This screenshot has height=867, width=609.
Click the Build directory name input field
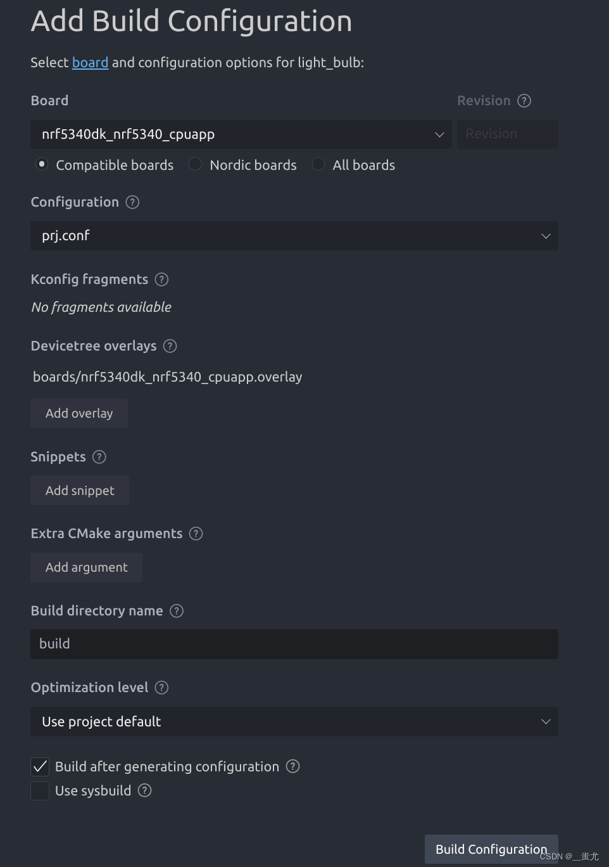point(294,644)
